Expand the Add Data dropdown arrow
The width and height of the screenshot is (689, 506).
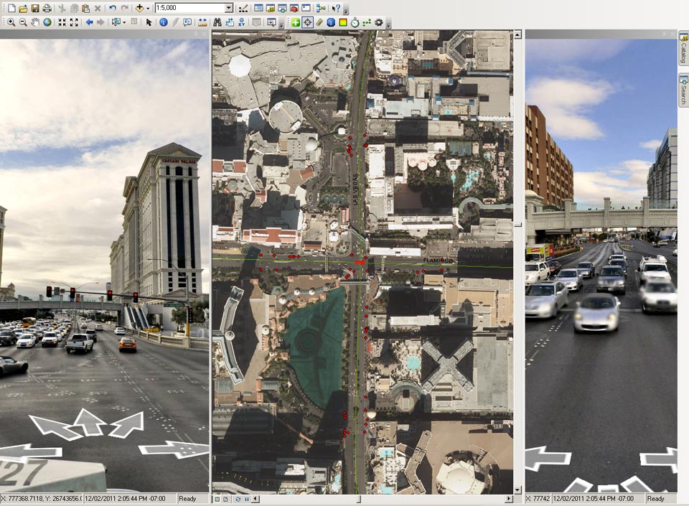pos(148,8)
